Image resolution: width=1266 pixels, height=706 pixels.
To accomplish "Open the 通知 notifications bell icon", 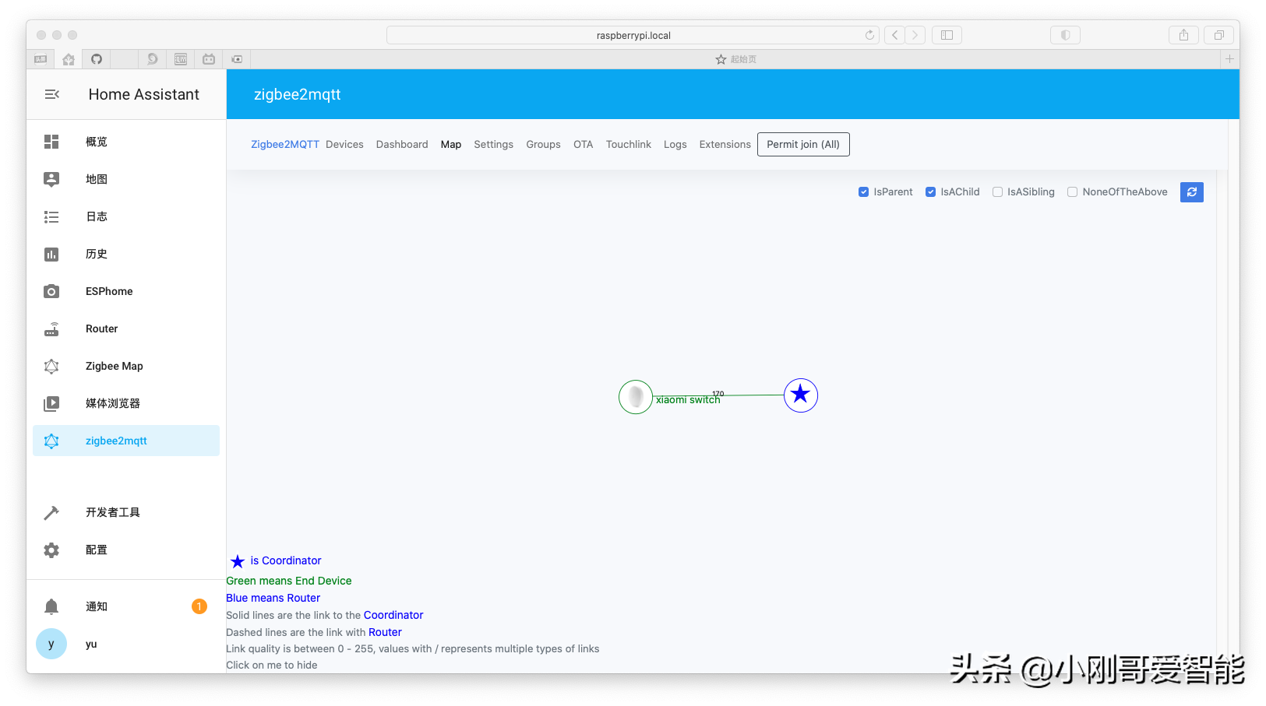I will tap(51, 606).
